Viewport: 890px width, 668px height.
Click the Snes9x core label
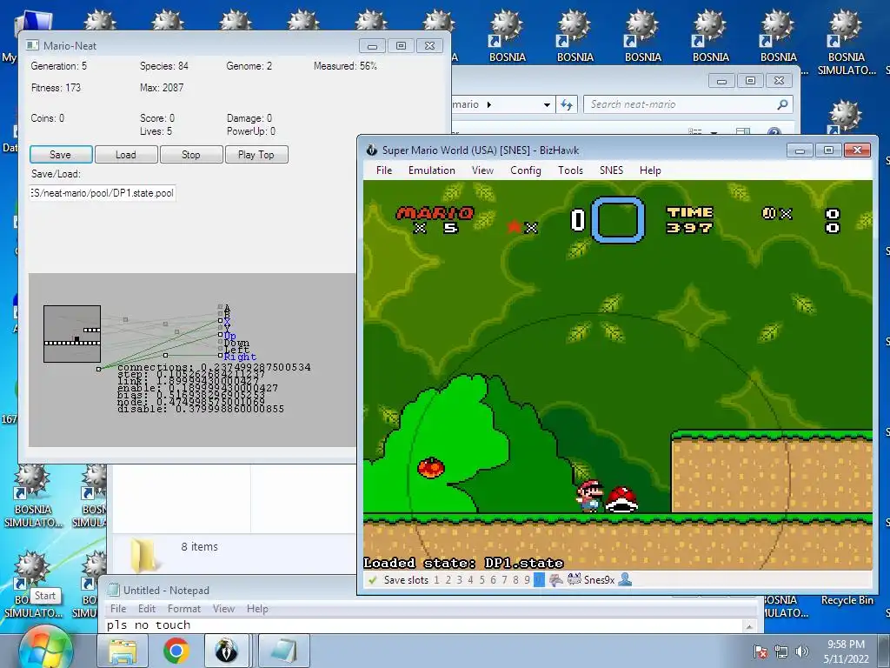pos(599,580)
